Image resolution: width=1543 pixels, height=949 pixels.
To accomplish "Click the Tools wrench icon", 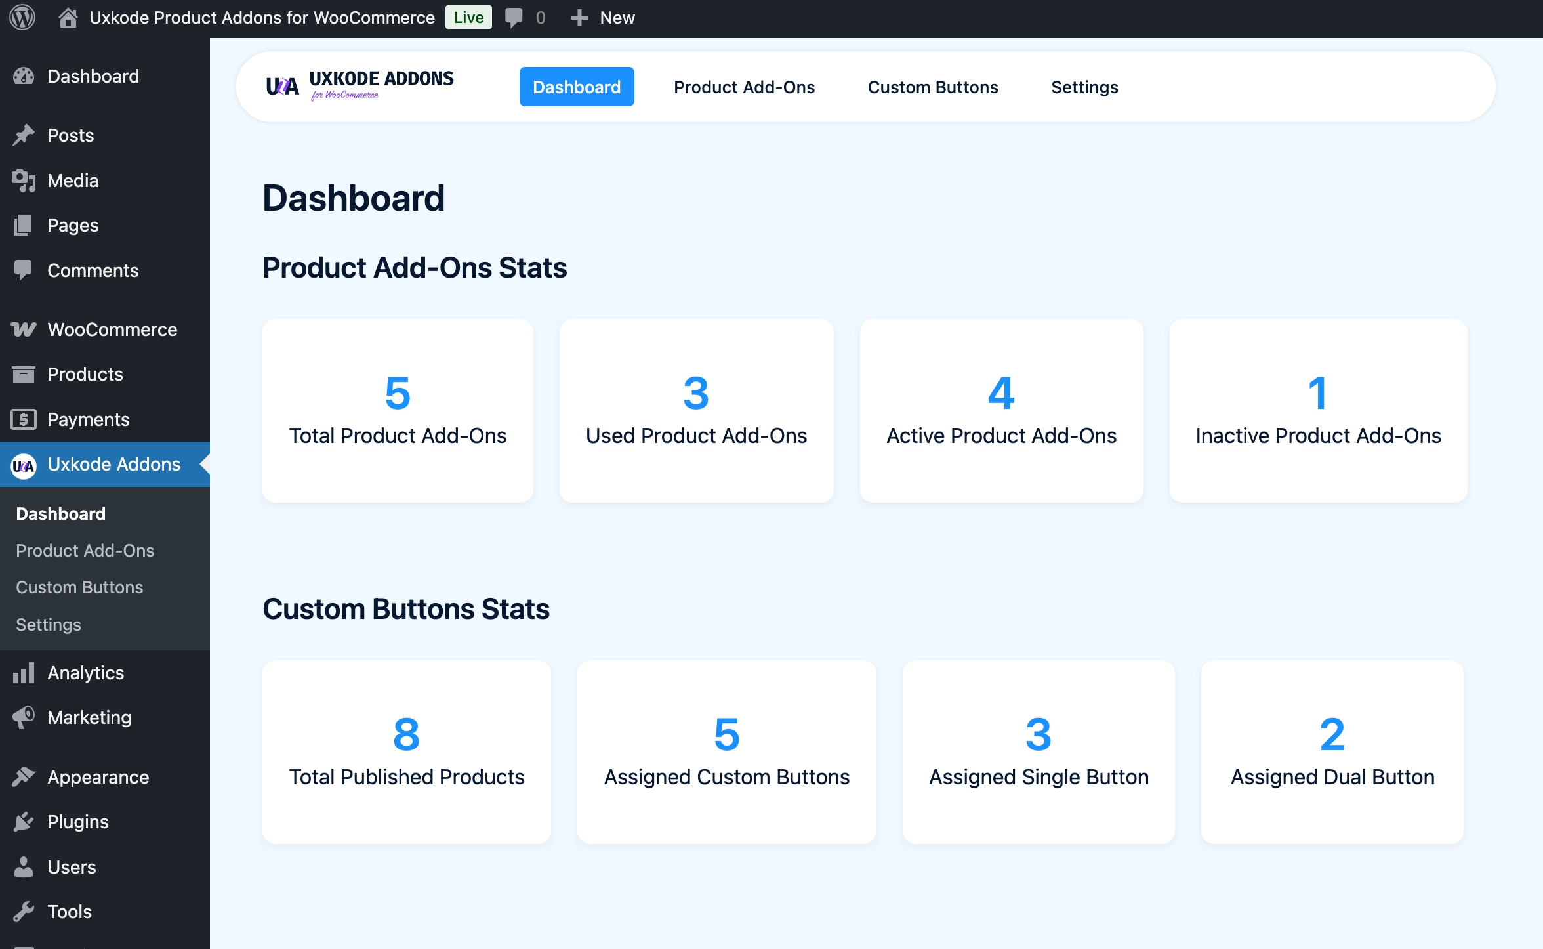I will click(x=24, y=912).
